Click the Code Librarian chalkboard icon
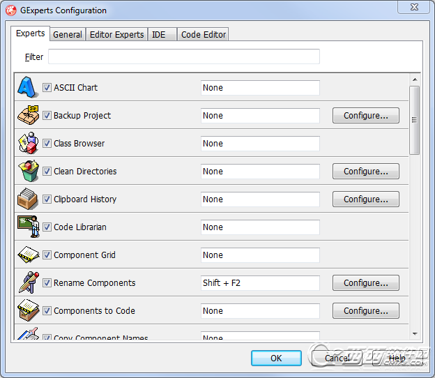The width and height of the screenshot is (435, 378). [29, 227]
